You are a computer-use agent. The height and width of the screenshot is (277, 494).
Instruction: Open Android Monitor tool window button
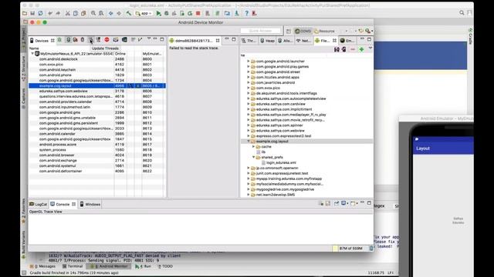tap(109, 266)
